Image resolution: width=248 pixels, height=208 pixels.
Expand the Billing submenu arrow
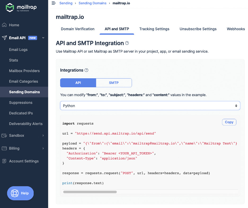click(43, 148)
